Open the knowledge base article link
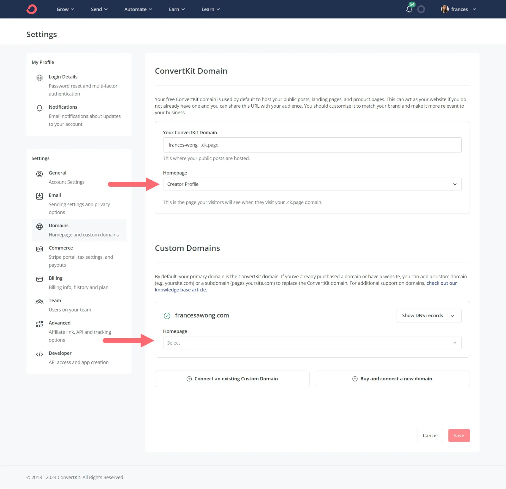 181,290
